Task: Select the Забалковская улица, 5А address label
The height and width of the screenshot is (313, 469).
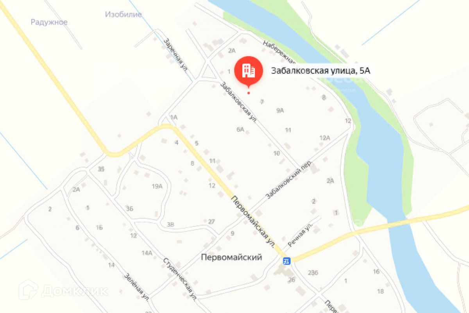Action: coord(320,71)
